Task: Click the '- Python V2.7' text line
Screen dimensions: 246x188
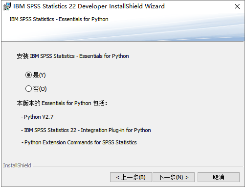Action: [x=37, y=117]
